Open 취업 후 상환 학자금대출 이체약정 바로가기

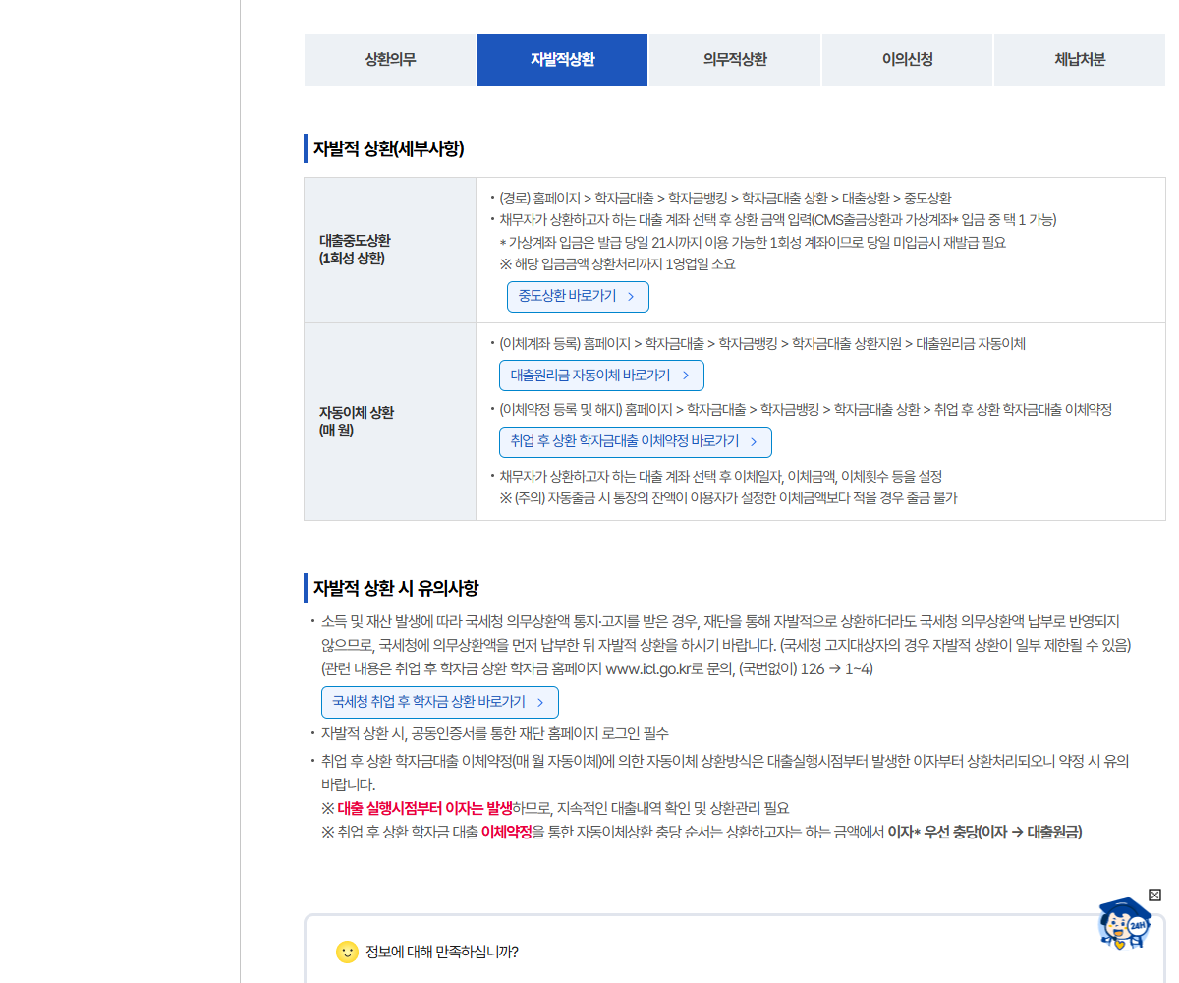[635, 441]
